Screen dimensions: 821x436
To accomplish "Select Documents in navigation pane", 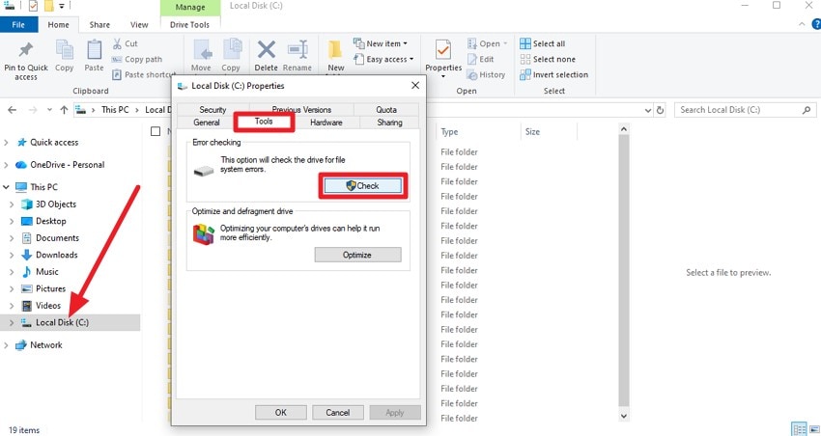I will pyautogui.click(x=57, y=238).
